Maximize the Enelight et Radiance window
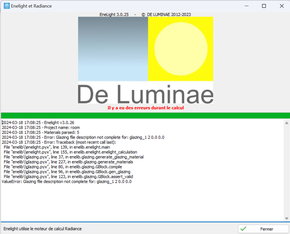 (x=264, y=6)
